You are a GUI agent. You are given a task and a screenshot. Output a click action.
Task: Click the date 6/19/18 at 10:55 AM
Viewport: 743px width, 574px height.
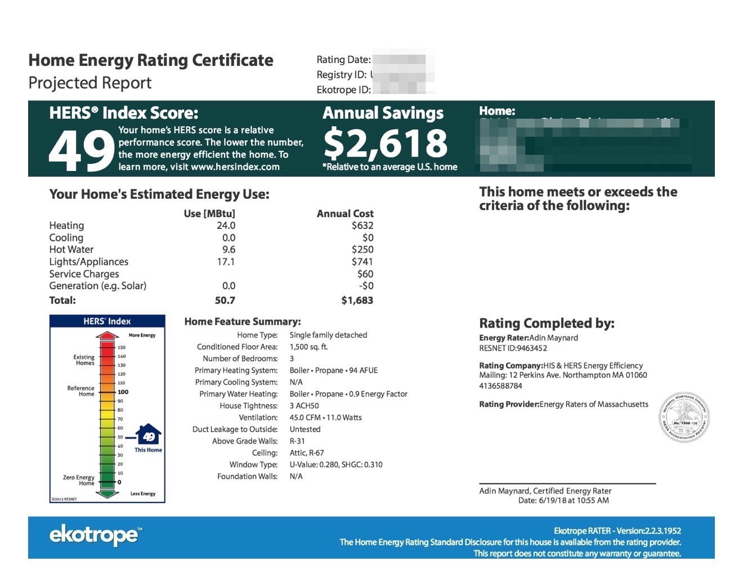tap(563, 501)
